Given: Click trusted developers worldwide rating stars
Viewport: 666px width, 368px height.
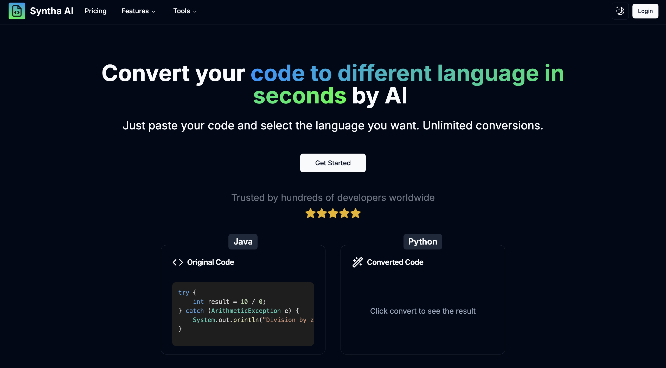Looking at the screenshot, I should click(x=332, y=213).
